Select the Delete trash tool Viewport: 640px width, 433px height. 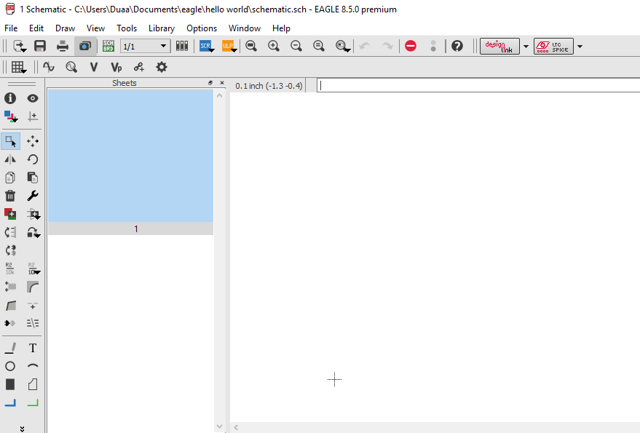[10, 196]
